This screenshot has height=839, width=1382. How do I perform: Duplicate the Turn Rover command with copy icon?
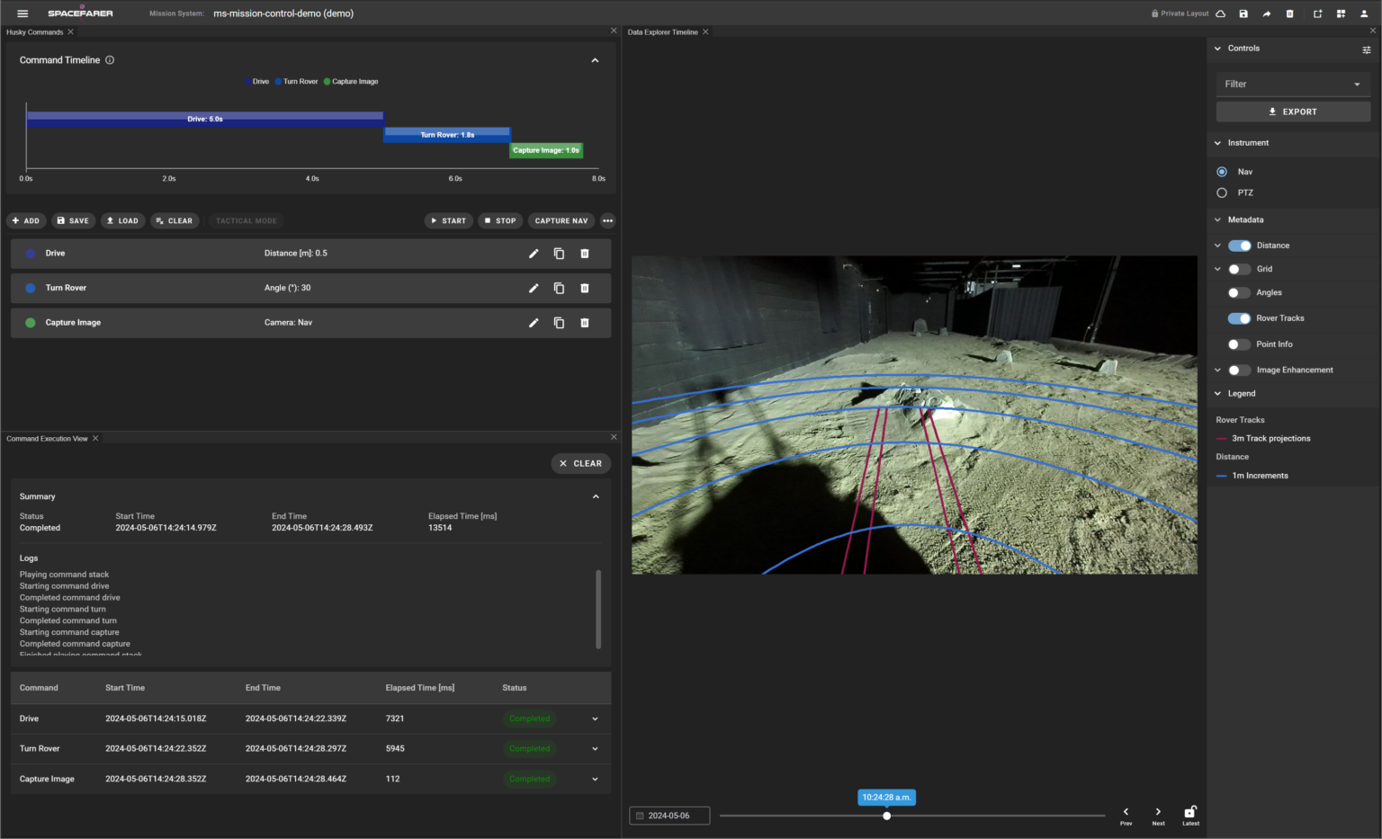(559, 289)
